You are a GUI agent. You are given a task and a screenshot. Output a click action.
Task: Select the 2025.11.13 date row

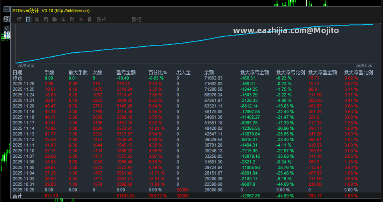click(x=24, y=134)
